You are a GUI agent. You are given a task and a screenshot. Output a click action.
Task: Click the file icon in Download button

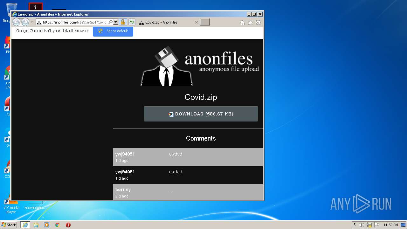pos(171,114)
